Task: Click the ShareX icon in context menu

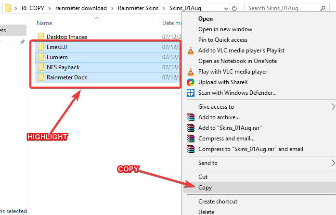Action: click(x=191, y=82)
